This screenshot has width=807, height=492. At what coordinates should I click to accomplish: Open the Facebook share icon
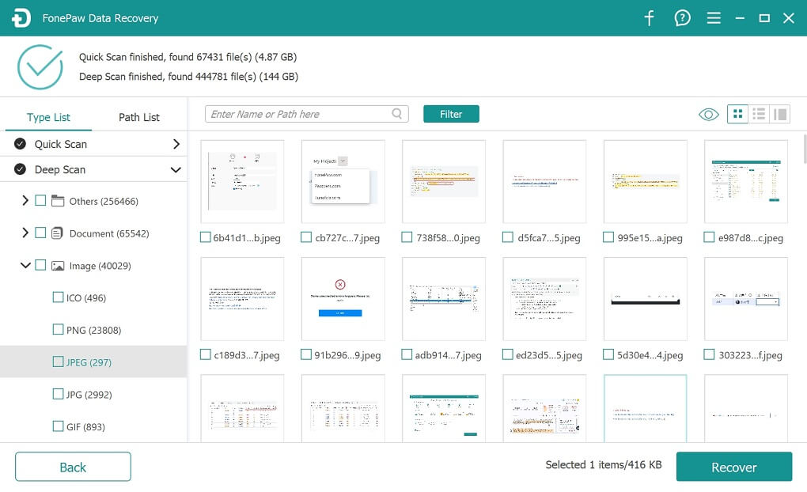[649, 18]
